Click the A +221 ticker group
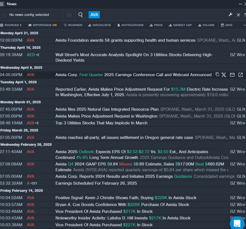Viewport: 246px width, 229px height. pyautogui.click(x=32, y=183)
